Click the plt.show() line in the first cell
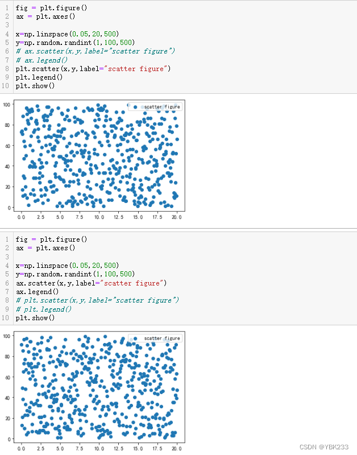This screenshot has height=455, width=357. click(35, 86)
